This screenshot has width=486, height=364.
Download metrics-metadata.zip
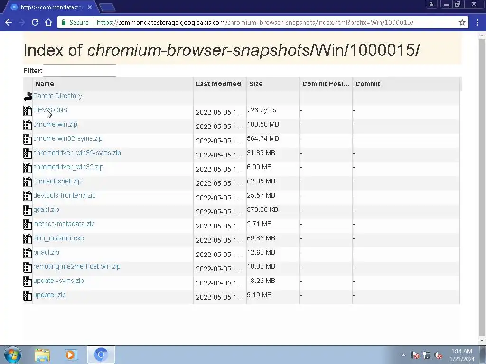[64, 224]
